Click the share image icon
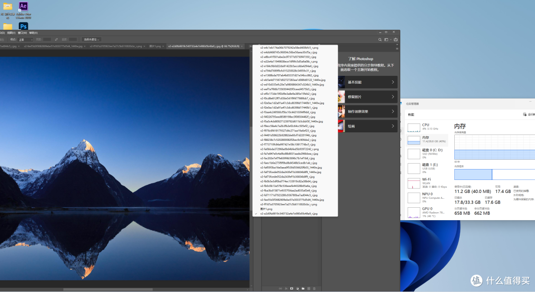 (395, 40)
